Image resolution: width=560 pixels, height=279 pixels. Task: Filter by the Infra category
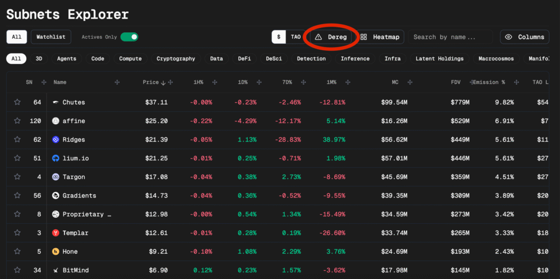(393, 59)
